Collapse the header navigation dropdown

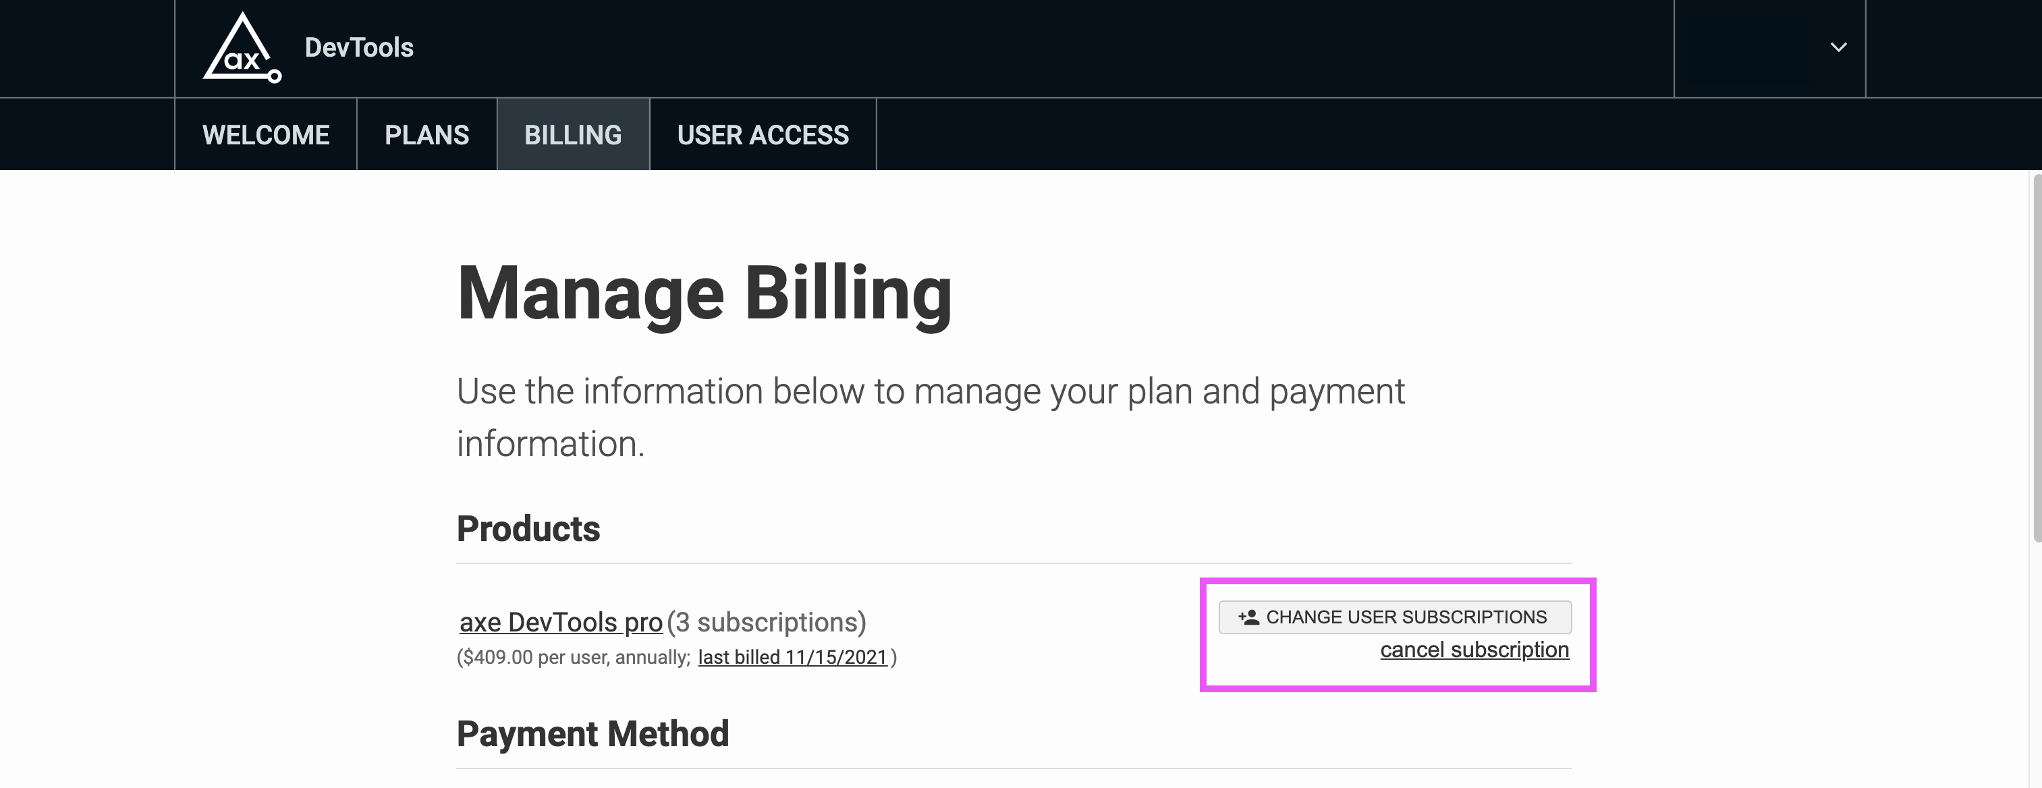click(1838, 48)
